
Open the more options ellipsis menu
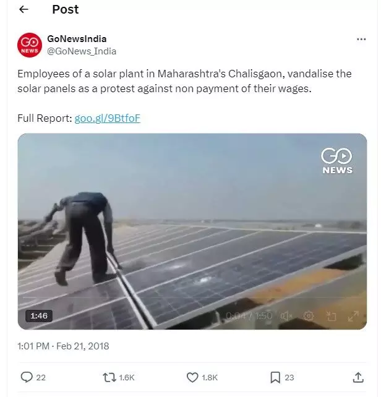(x=361, y=39)
